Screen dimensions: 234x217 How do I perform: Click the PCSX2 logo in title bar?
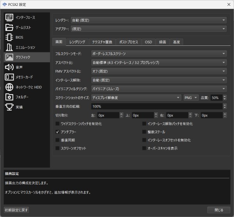pos(5,4)
